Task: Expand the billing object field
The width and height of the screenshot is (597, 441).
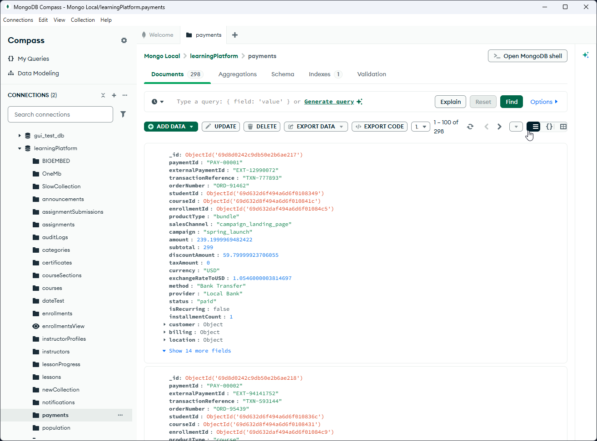Action: (x=164, y=332)
